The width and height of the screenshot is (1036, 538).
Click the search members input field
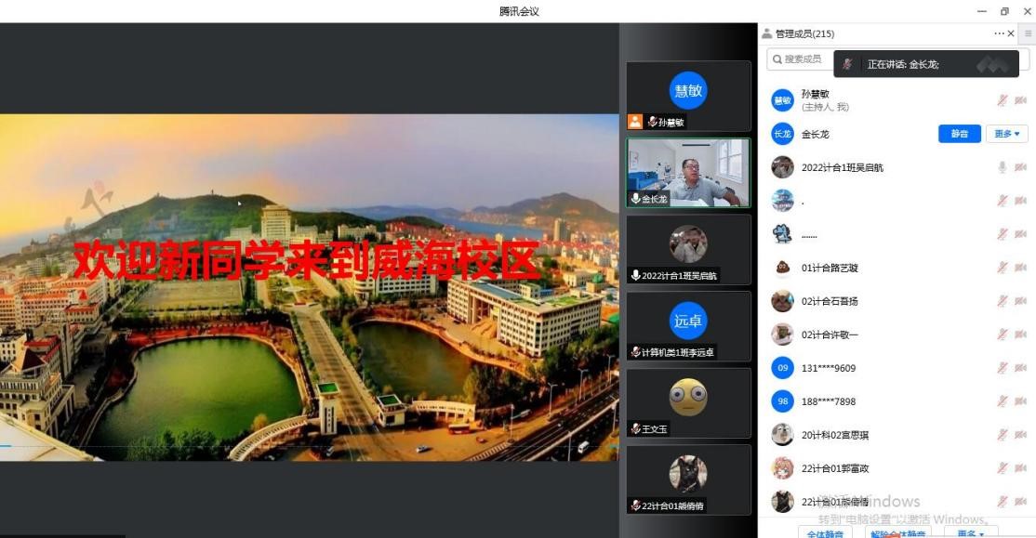(x=798, y=59)
